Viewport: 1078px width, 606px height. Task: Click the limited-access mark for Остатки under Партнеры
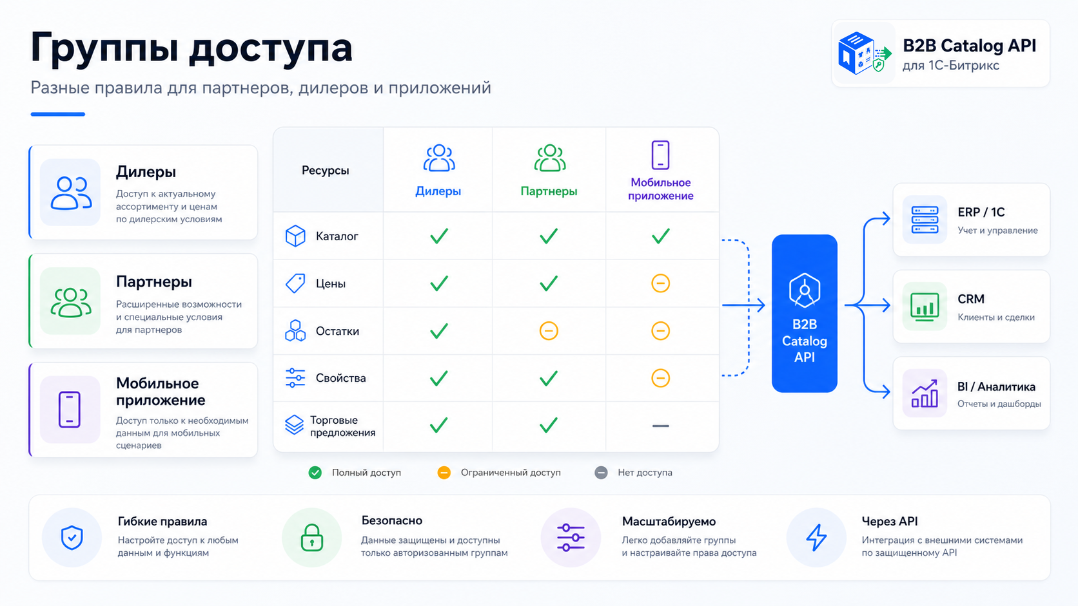(x=549, y=331)
